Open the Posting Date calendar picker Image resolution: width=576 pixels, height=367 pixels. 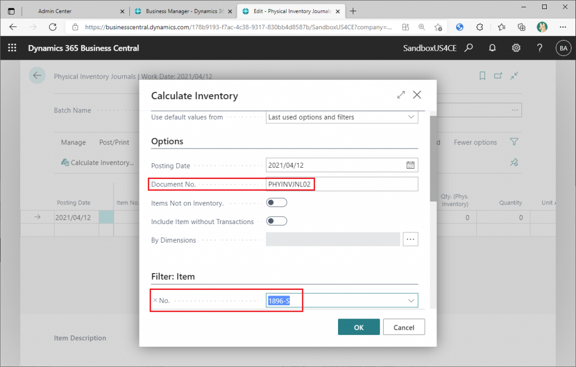click(410, 165)
